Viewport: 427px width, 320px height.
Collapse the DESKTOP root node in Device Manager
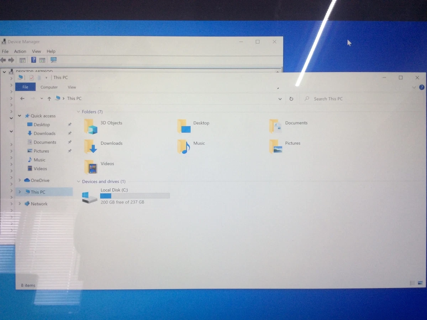(4, 72)
